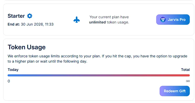Upgrade via the Jarvis Pro button
The width and height of the screenshot is (195, 103).
click(x=173, y=20)
